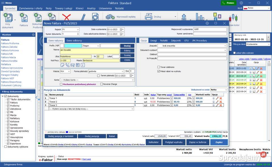
Task: Click the info icon under buyer address
Action: click(83, 65)
